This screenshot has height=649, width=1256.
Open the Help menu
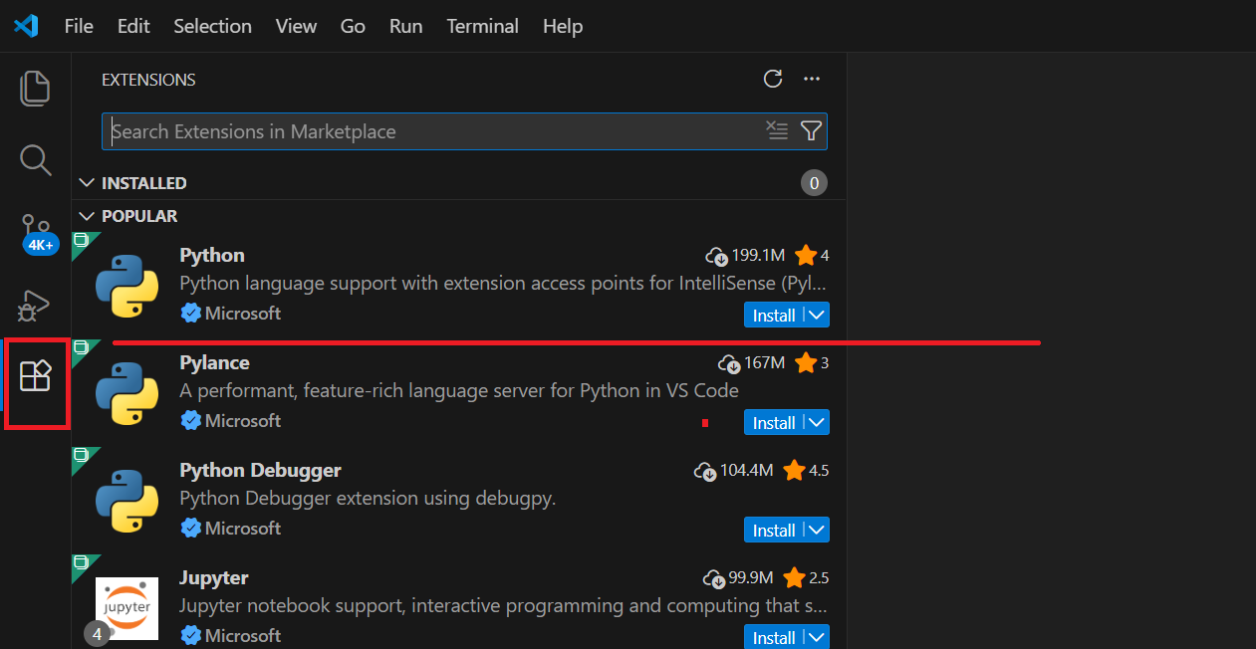563,26
